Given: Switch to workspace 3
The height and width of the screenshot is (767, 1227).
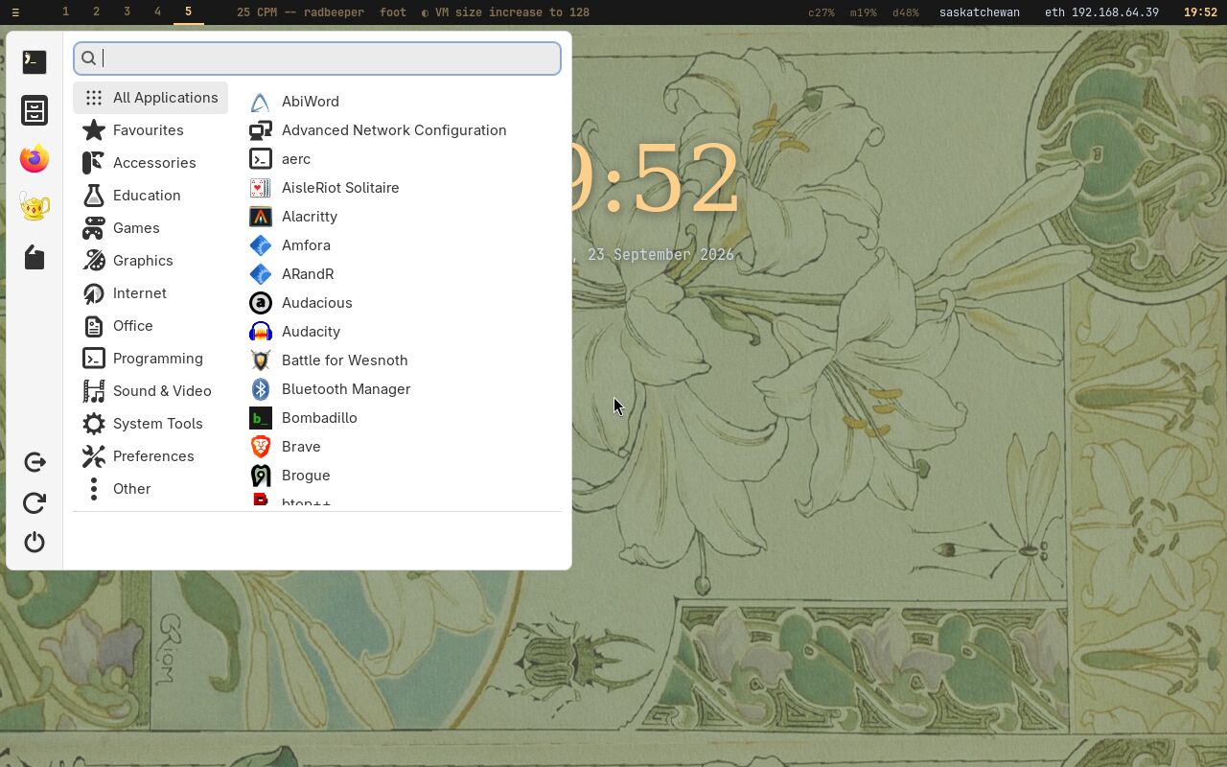Looking at the screenshot, I should pyautogui.click(x=127, y=12).
